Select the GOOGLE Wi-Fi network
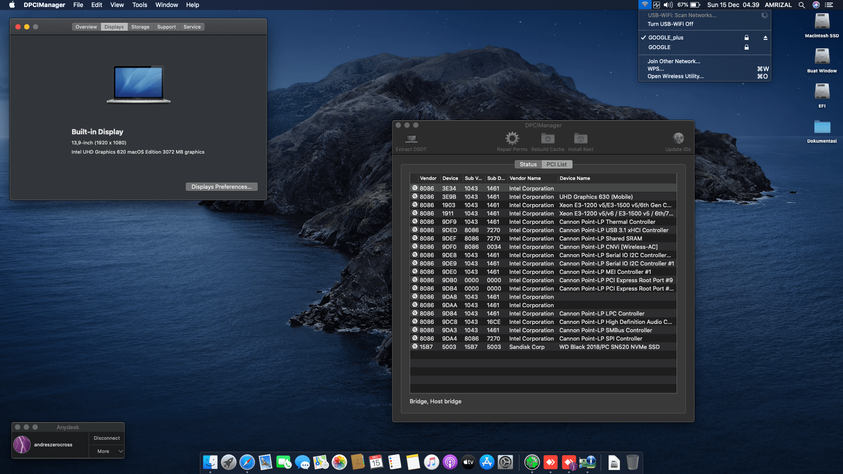The width and height of the screenshot is (843, 474). [659, 47]
